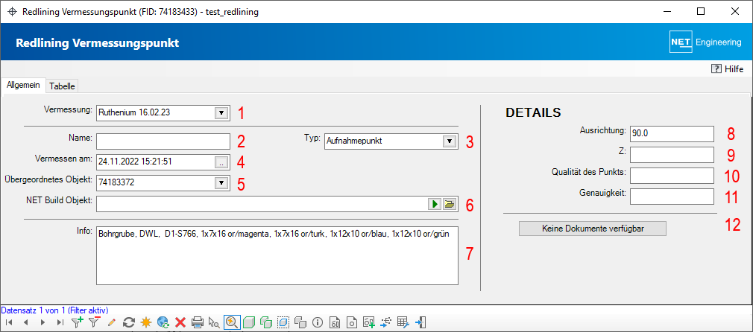Click the Z input field
Image resolution: width=753 pixels, height=332 pixels.
pos(672,155)
